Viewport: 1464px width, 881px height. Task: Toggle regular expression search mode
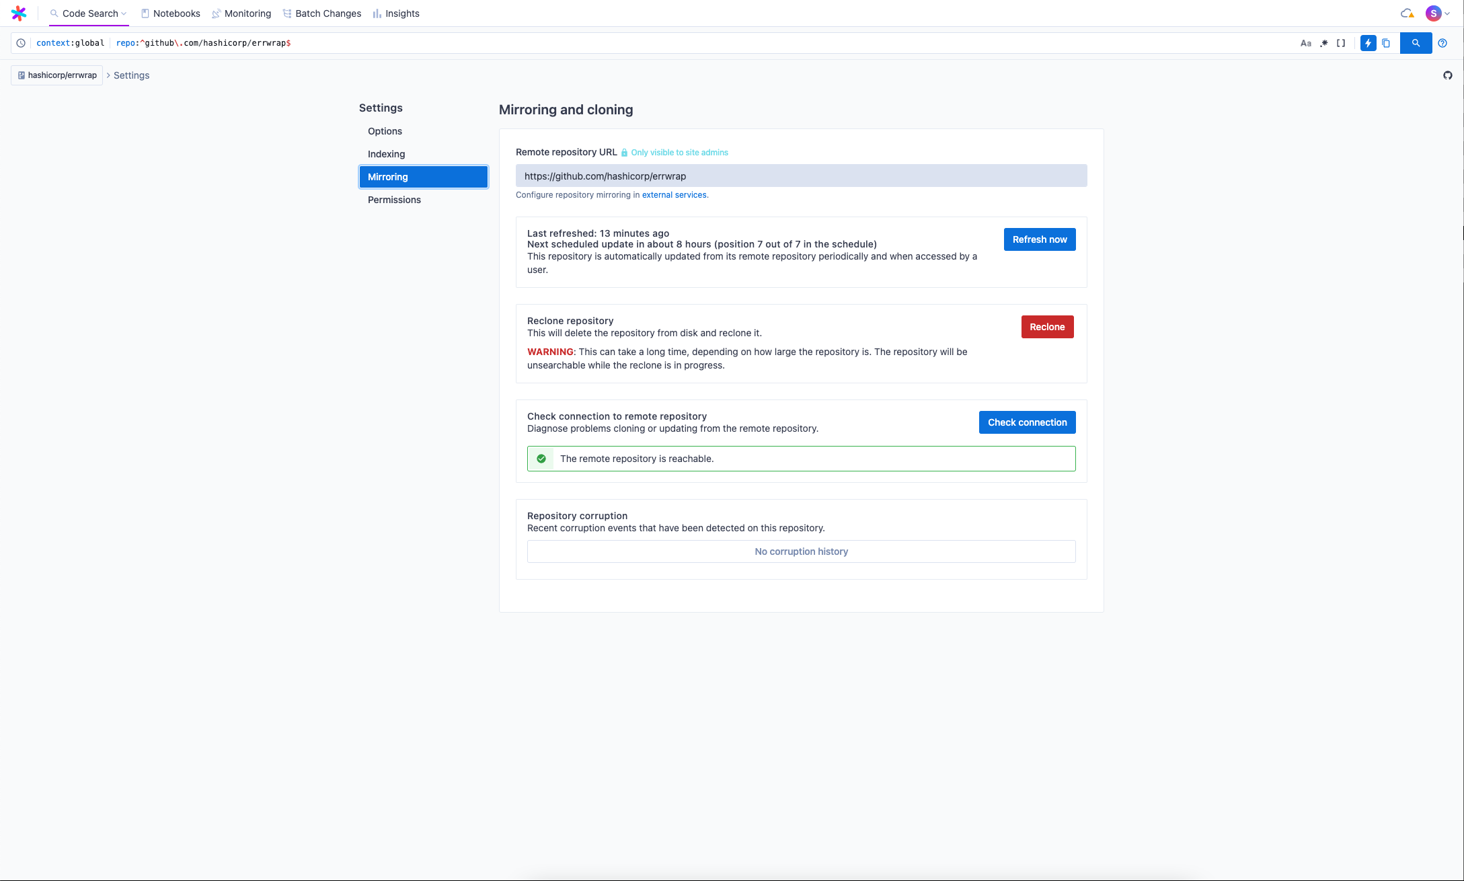pyautogui.click(x=1323, y=43)
